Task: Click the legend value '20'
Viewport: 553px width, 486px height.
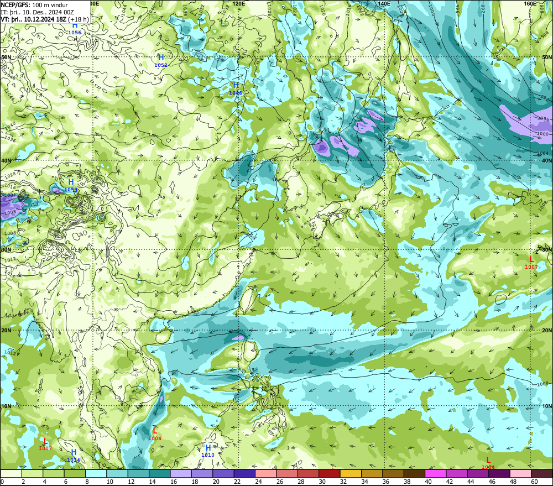Action: [216, 482]
